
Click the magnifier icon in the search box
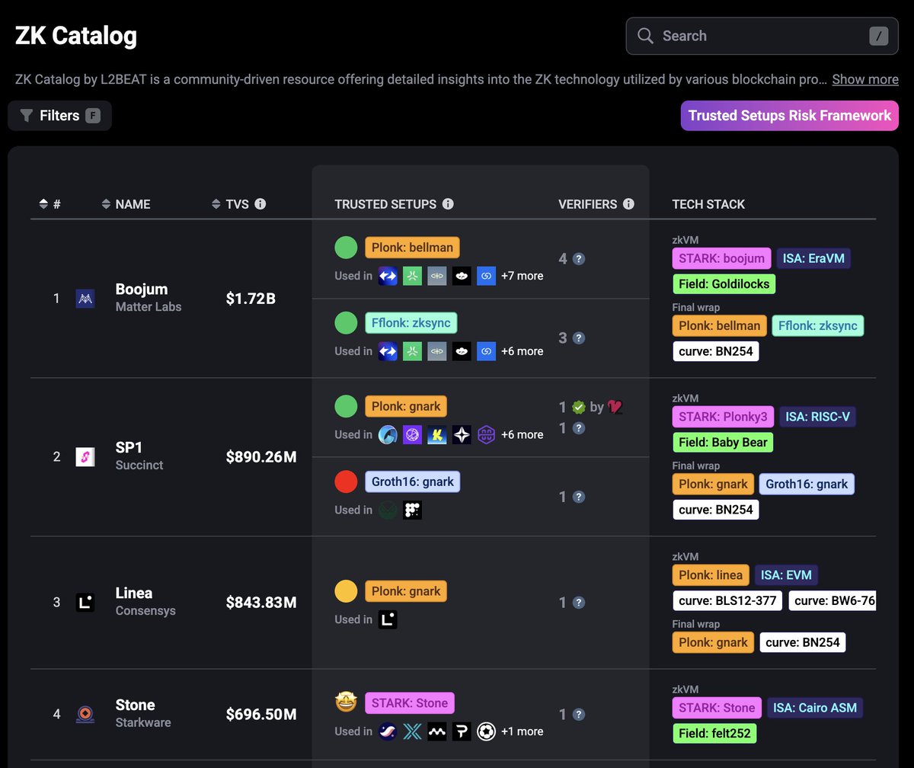coord(645,36)
